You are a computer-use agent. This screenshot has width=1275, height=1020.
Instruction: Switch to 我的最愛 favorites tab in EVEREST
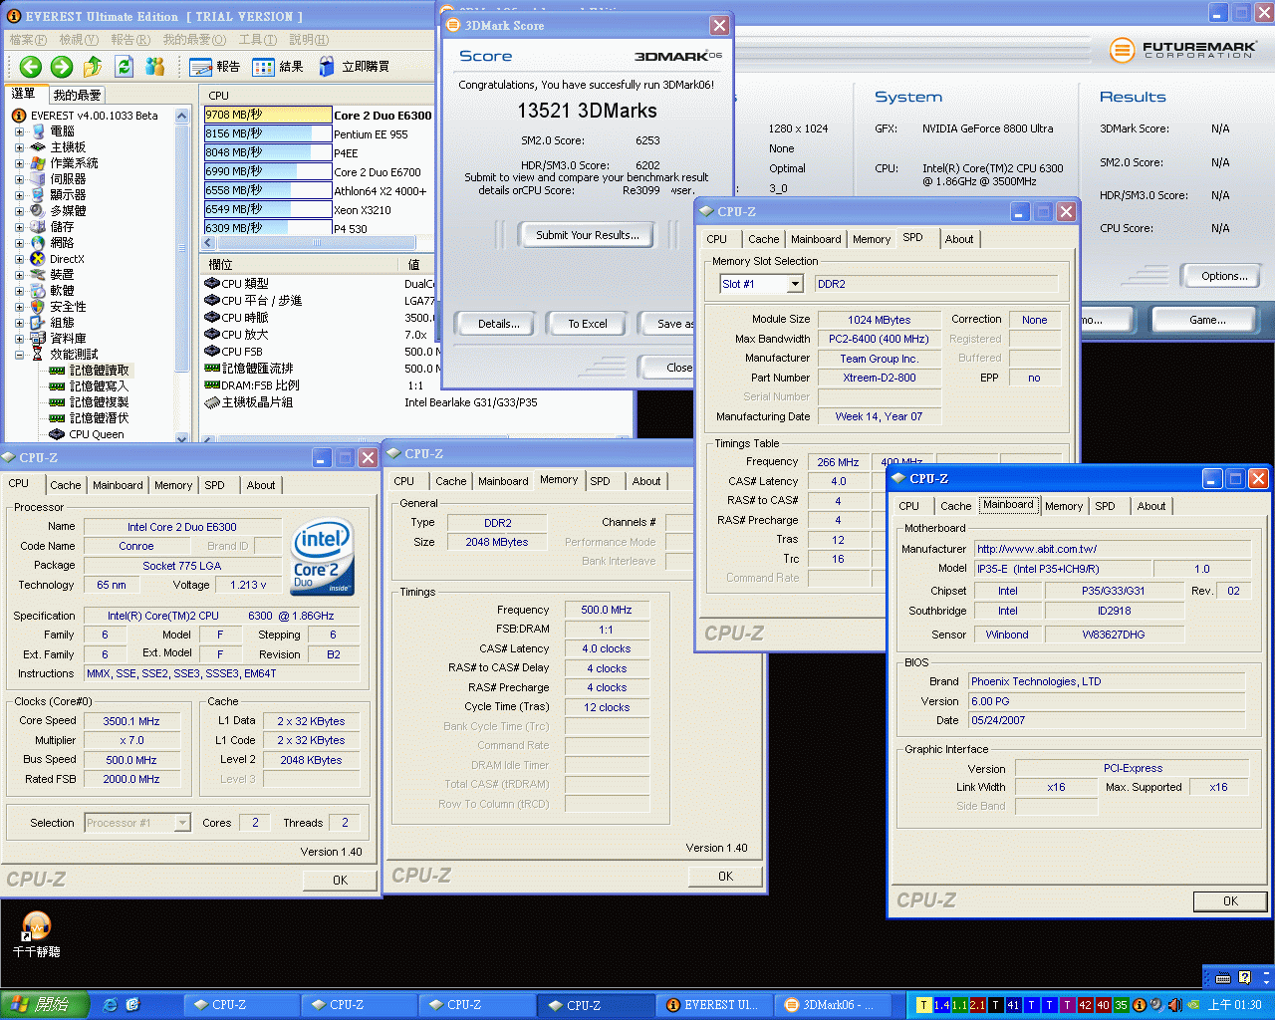(77, 96)
